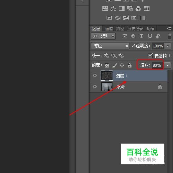The width and height of the screenshot is (173, 173).
Task: Toggle the 传播帧 1 checkbox
Action: point(150,56)
